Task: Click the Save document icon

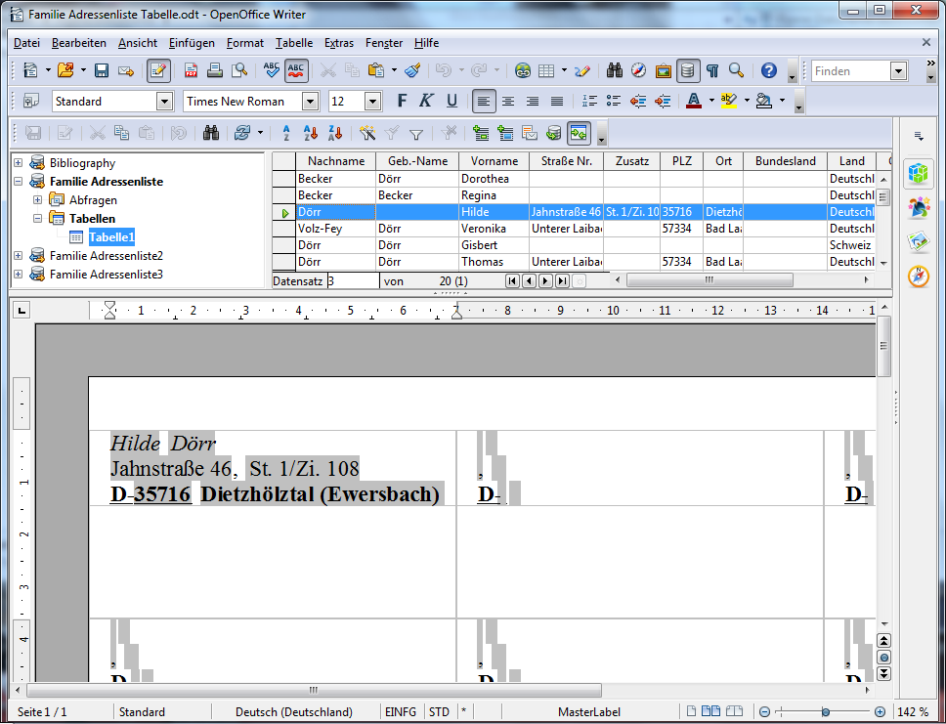Action: click(101, 70)
